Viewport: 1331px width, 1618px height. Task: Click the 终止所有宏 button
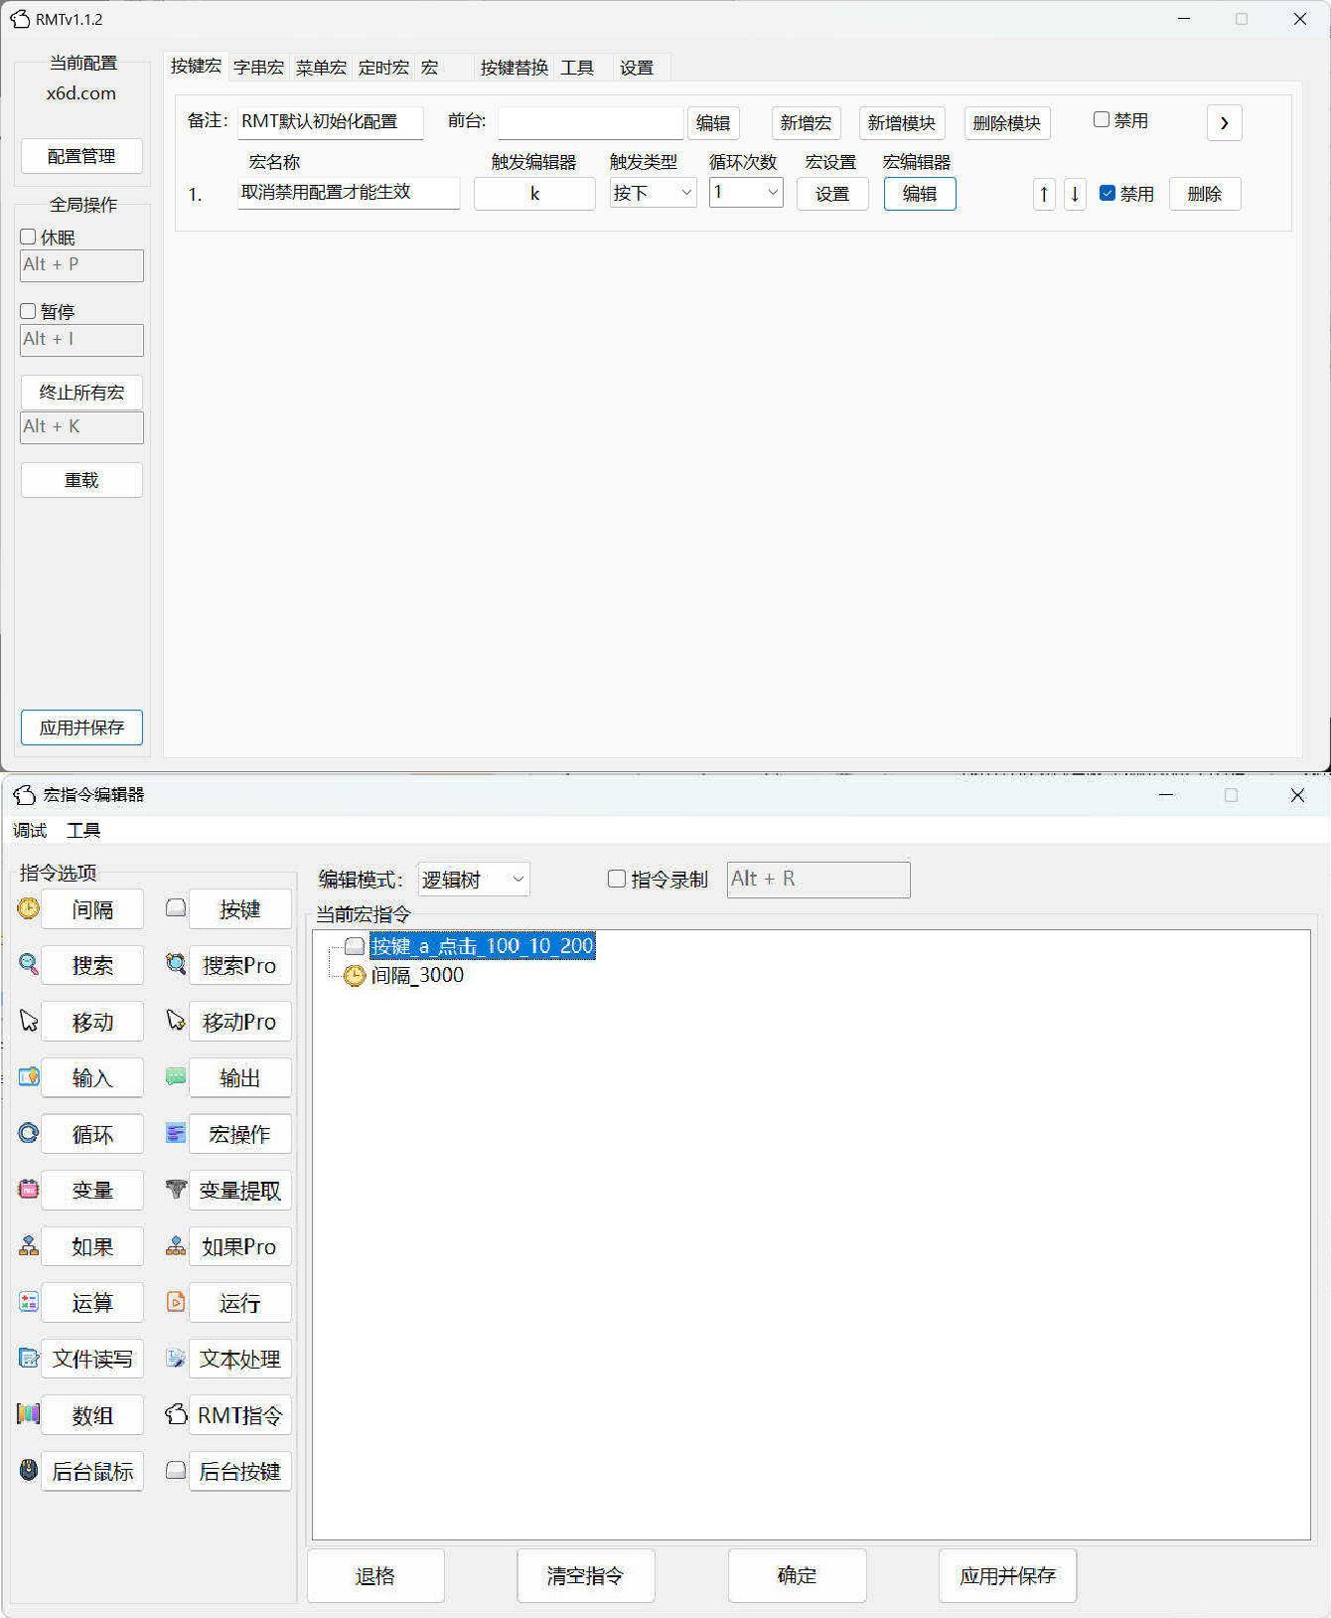click(x=81, y=393)
